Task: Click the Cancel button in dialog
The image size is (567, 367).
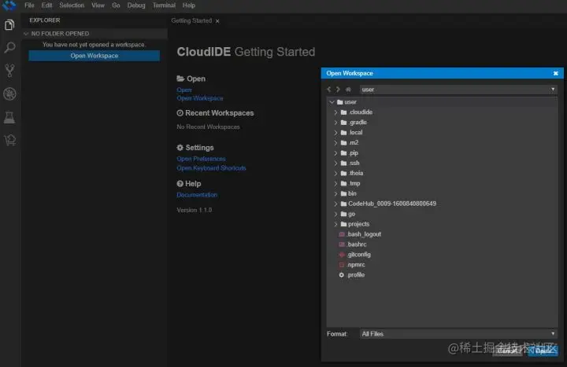Action: tap(507, 350)
